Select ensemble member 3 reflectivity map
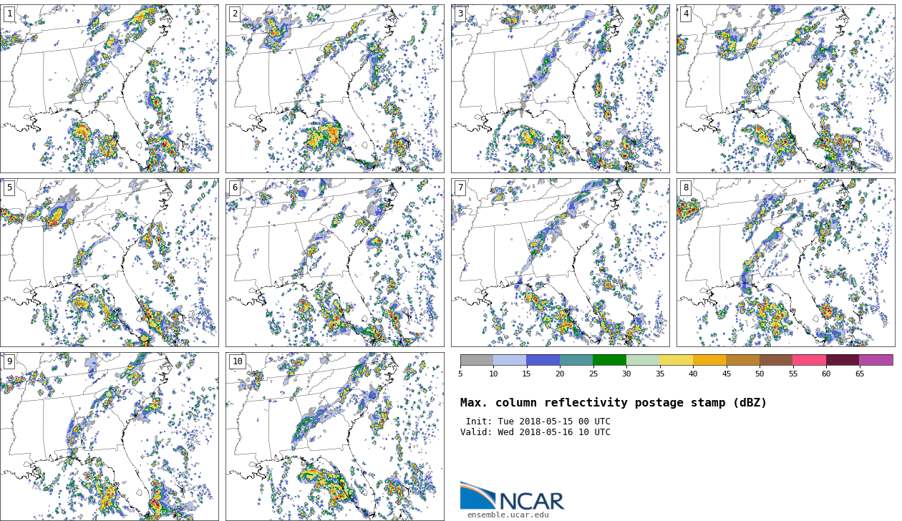The width and height of the screenshot is (902, 521). (560, 89)
